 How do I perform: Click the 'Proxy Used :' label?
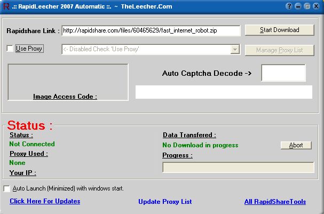point(29,154)
